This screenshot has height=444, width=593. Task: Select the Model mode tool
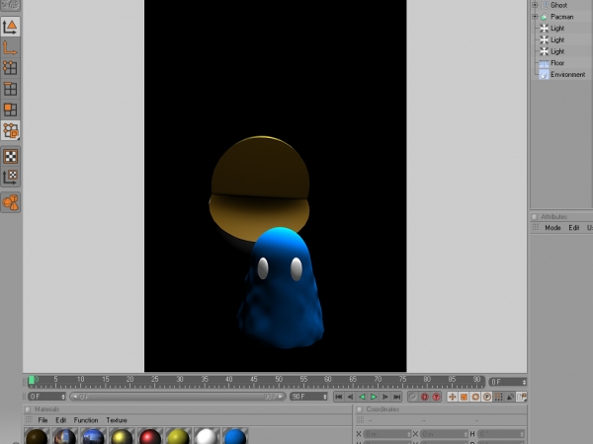(x=10, y=27)
